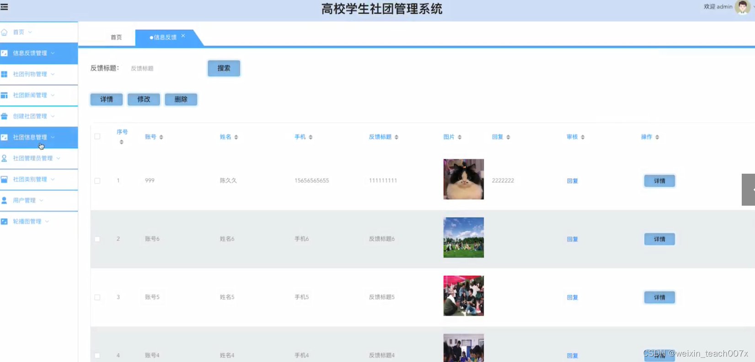The height and width of the screenshot is (362, 755).
Task: Open the row 3 group photo thumbnail
Action: (464, 296)
